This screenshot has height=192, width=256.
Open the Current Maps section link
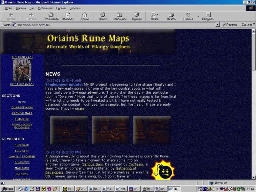click(22, 108)
